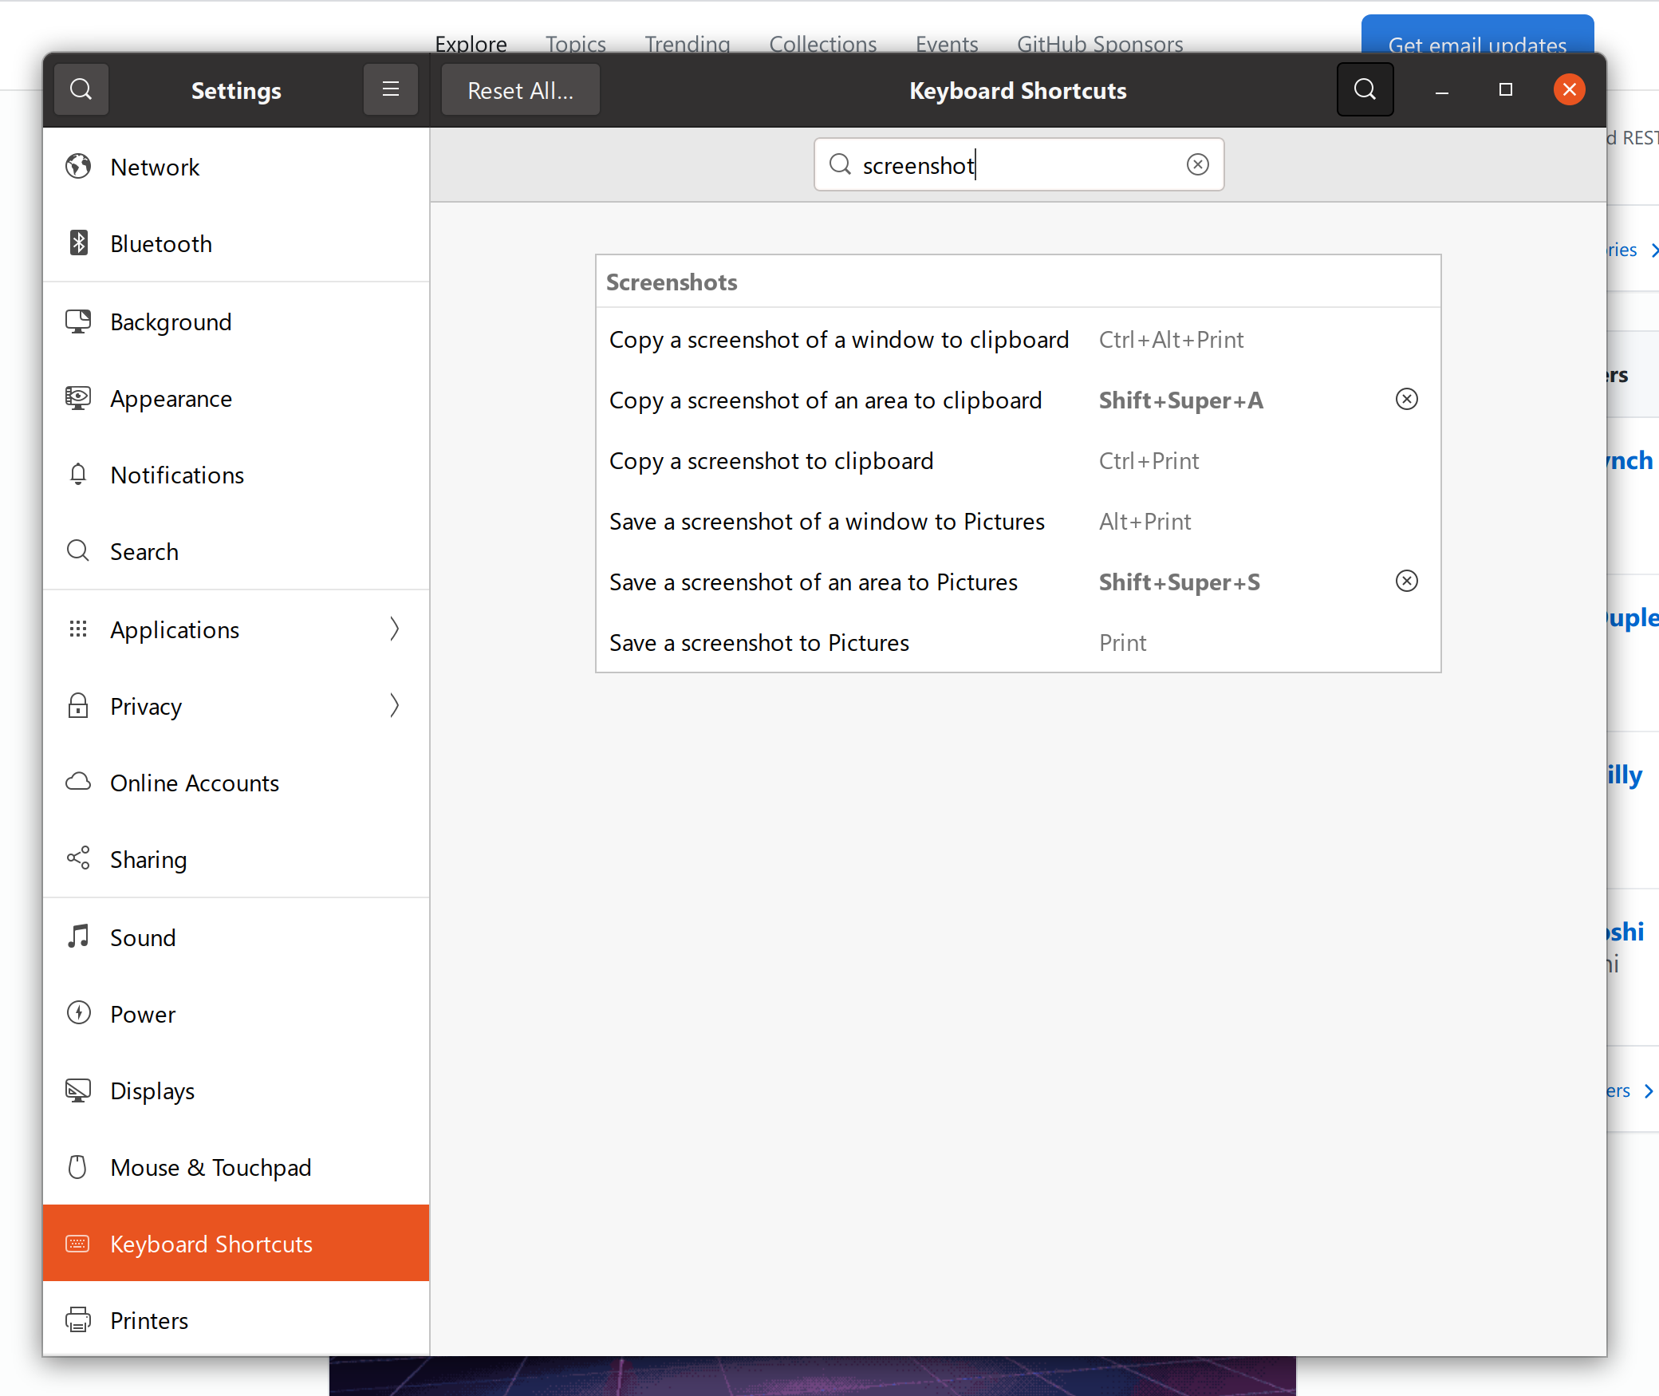The width and height of the screenshot is (1659, 1396).
Task: Click the sidebar search icon in Settings header
Action: tap(81, 89)
